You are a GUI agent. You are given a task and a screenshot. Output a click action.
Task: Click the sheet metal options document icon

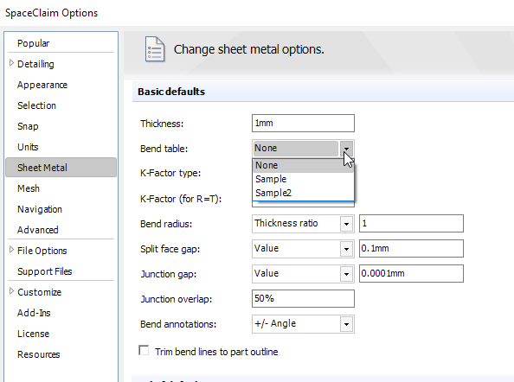(155, 49)
